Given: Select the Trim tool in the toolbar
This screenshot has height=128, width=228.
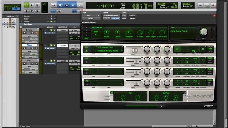Looking at the screenshot, I should pyautogui.click(x=60, y=5).
